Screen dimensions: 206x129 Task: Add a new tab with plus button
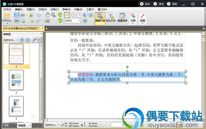(47, 28)
